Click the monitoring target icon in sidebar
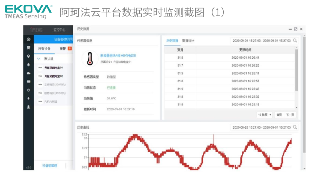This screenshot has height=177, width=310. (28, 39)
